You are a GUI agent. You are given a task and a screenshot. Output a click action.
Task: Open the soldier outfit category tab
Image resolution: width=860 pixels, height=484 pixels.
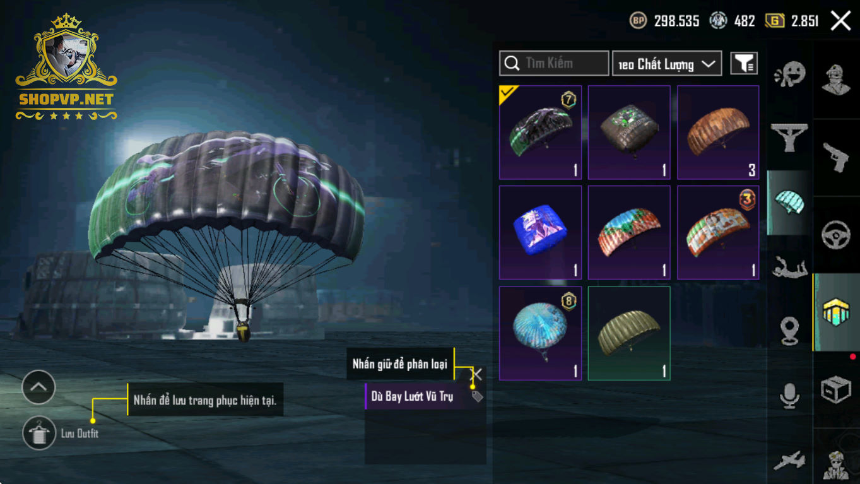pos(836,80)
